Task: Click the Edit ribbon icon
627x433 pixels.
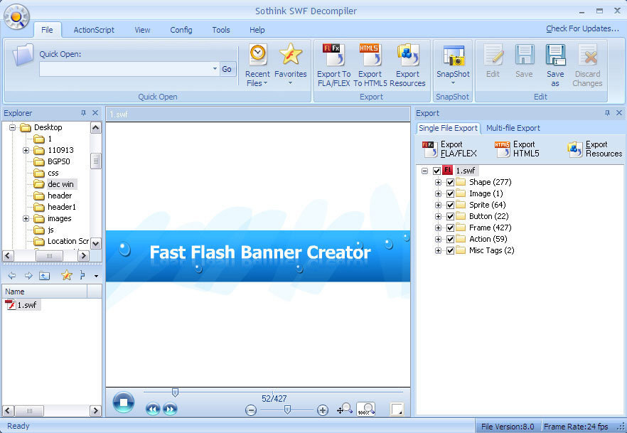Action: pyautogui.click(x=493, y=61)
